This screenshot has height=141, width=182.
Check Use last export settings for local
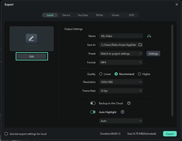pyautogui.click(x=6, y=134)
